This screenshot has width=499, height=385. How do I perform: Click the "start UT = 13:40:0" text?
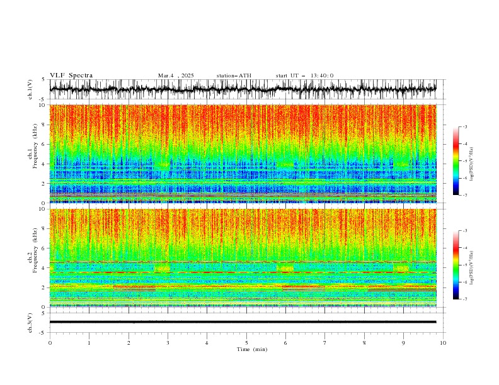coord(304,75)
